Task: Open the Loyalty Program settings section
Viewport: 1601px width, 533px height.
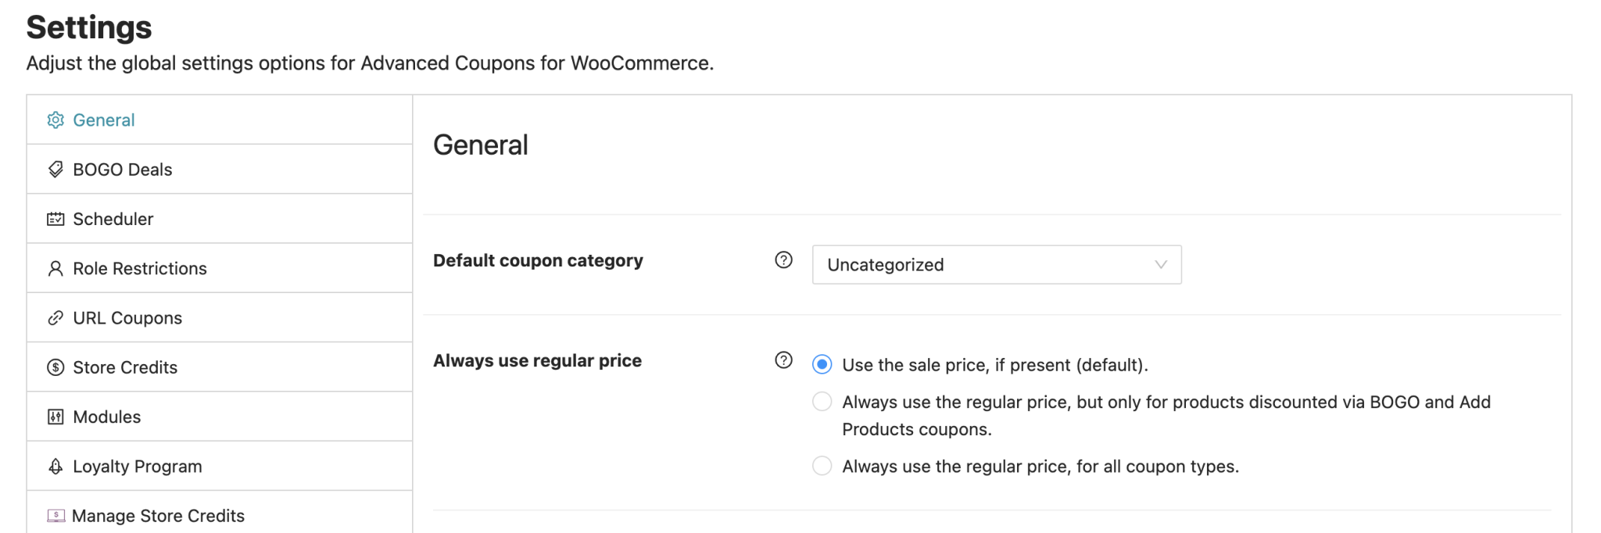Action: 138,467
